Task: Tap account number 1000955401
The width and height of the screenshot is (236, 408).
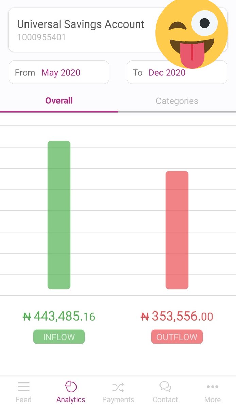Action: [x=41, y=37]
